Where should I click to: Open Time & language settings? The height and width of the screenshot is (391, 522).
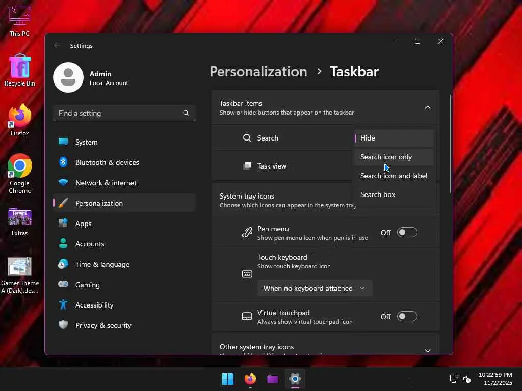[x=124, y=264]
